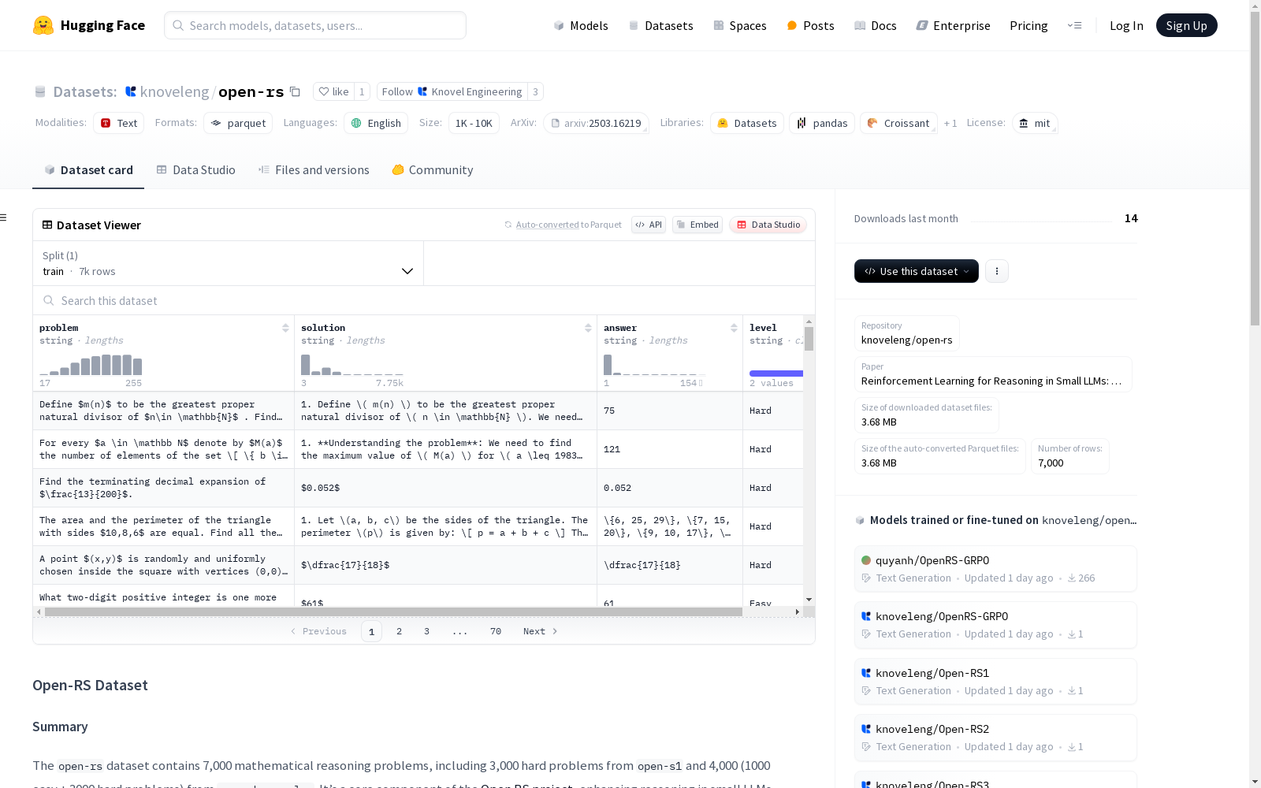Open the Models menu
Image resolution: width=1261 pixels, height=788 pixels.
(x=581, y=25)
